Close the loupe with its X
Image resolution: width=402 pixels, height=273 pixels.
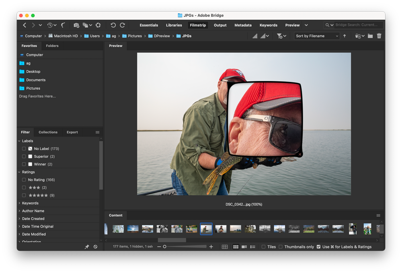(299, 154)
